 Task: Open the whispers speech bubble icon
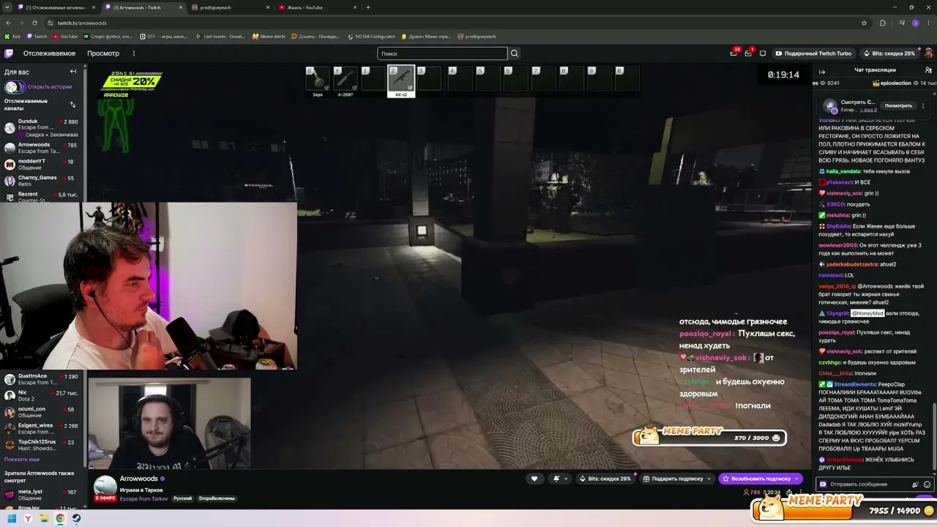tap(762, 53)
